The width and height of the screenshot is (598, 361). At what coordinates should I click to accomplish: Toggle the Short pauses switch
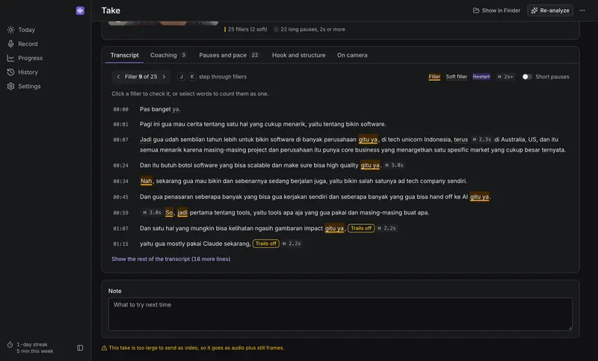[527, 77]
